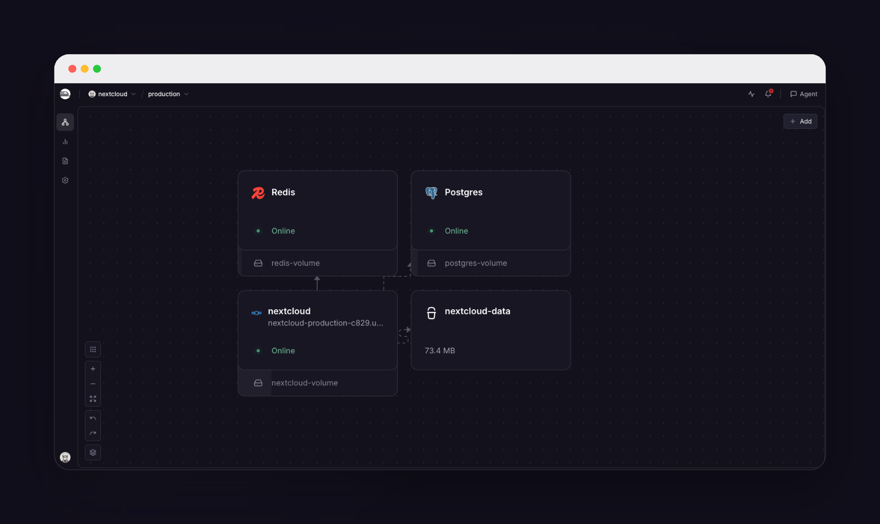This screenshot has width=880, height=524.
Task: Open the Agent chat panel
Action: pos(804,94)
